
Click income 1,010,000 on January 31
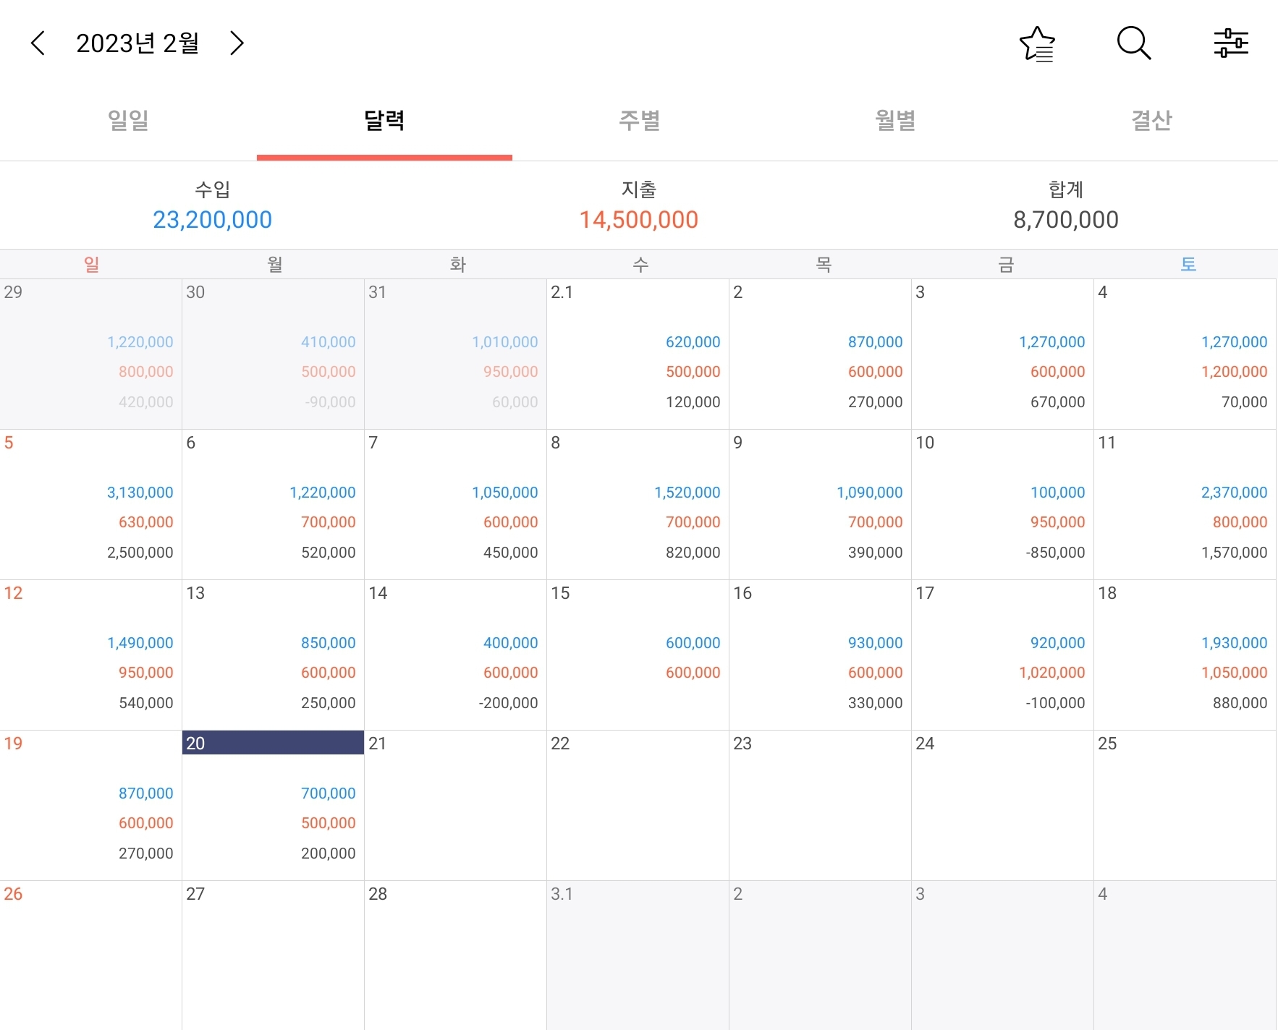(504, 342)
